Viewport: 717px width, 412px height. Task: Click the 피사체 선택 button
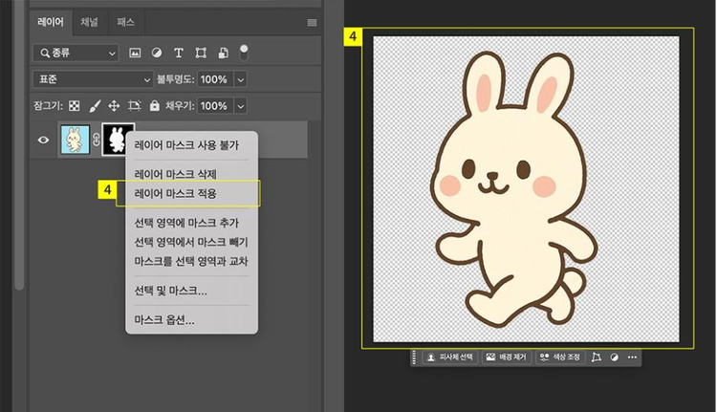coord(450,358)
